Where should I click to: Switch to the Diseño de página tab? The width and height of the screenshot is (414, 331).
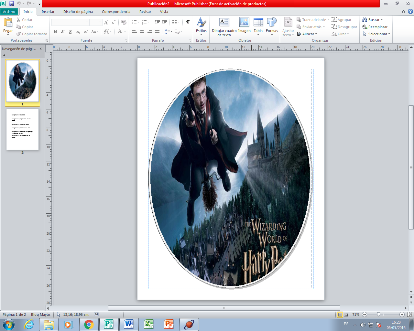point(78,12)
